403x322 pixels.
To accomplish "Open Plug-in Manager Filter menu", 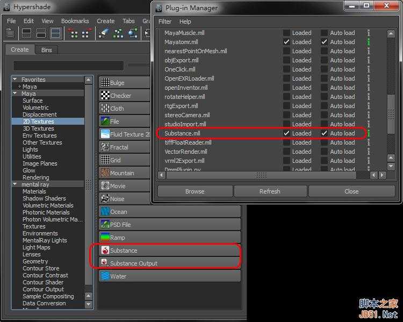I will pos(165,22).
